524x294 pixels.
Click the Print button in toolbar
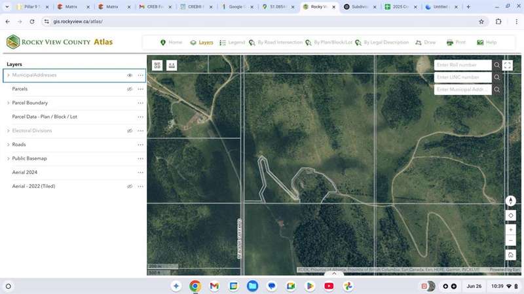(456, 43)
